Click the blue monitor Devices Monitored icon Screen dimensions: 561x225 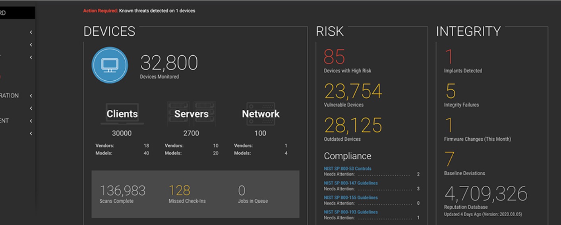pyautogui.click(x=110, y=65)
